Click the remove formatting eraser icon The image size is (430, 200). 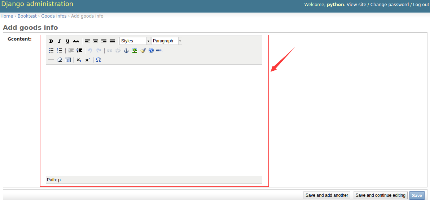click(60, 60)
